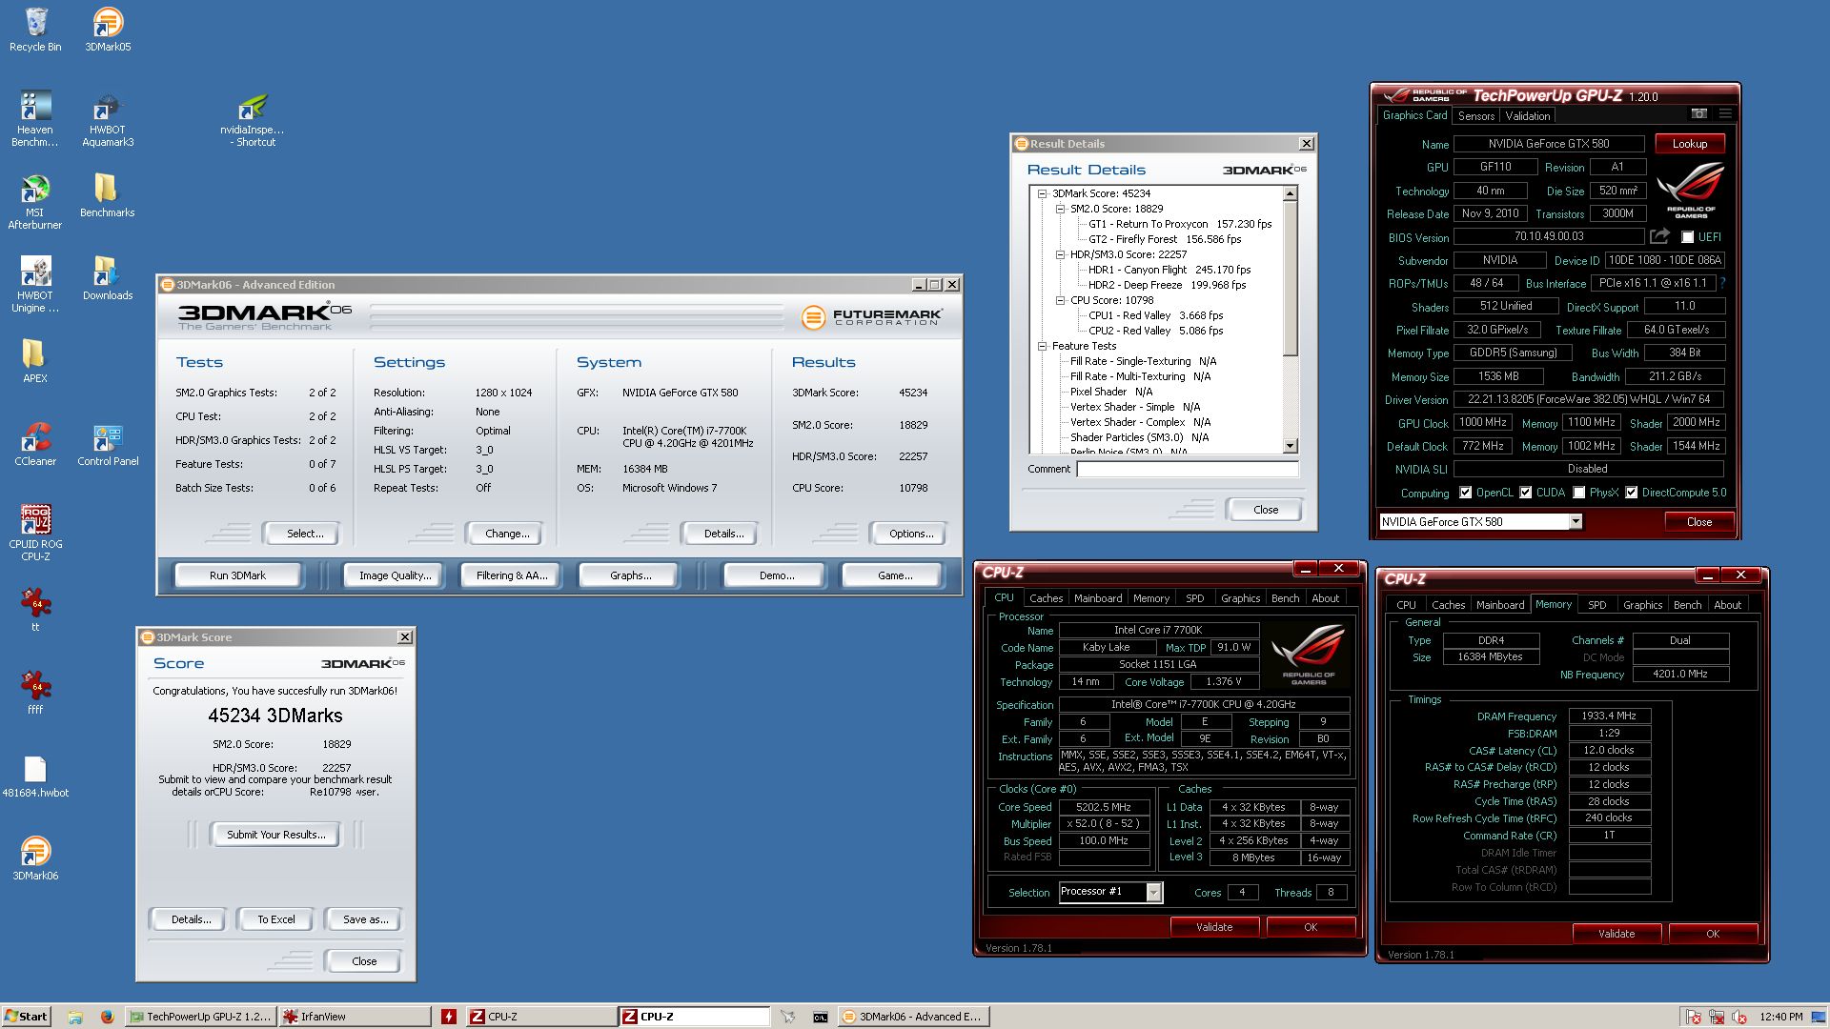Toggle CUDA checkbox in GPU-Z
1830x1029 pixels.
tap(1526, 493)
